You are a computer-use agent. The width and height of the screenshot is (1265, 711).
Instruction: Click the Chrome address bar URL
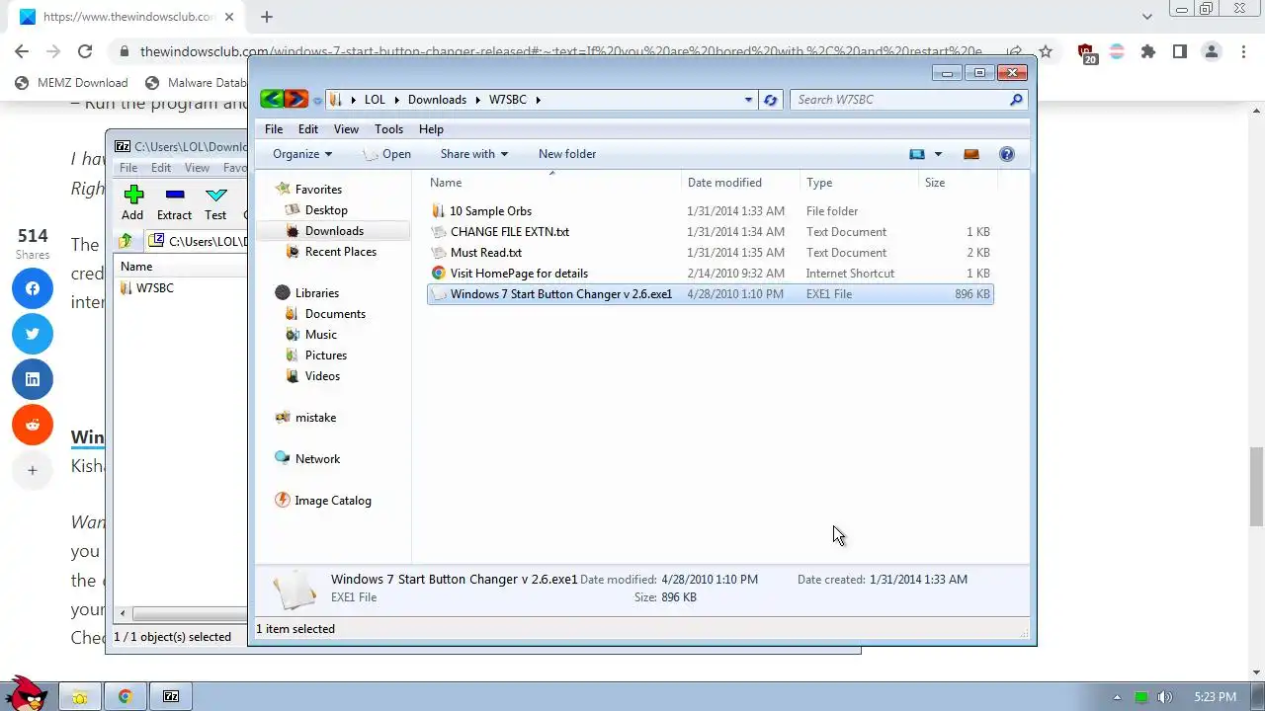coord(560,51)
